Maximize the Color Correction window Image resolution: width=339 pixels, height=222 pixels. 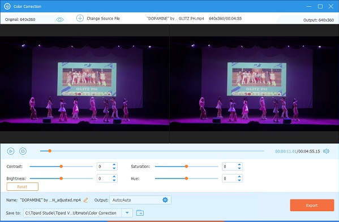coord(320,6)
